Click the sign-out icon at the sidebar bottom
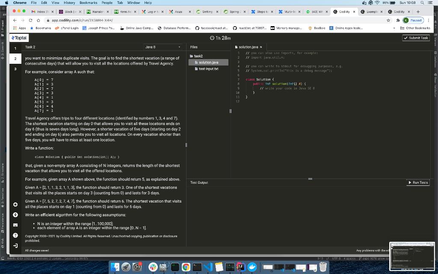438x274 pixels. click(15, 246)
